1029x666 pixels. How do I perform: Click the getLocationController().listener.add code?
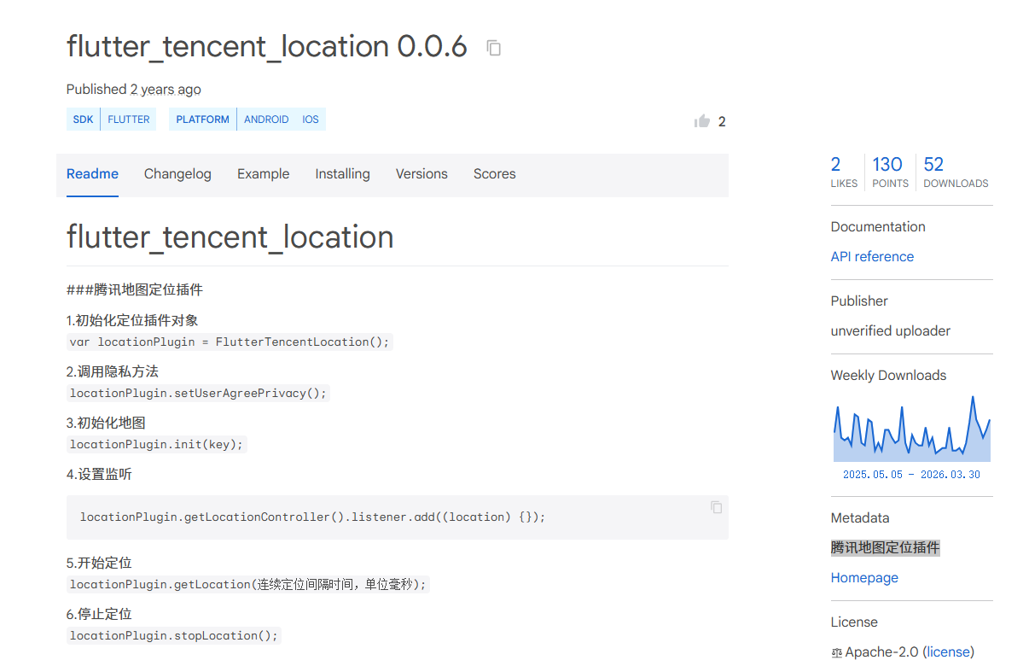tap(312, 517)
